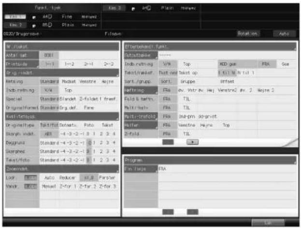
Task: Choose 2->1 print side
Action: click(89, 64)
